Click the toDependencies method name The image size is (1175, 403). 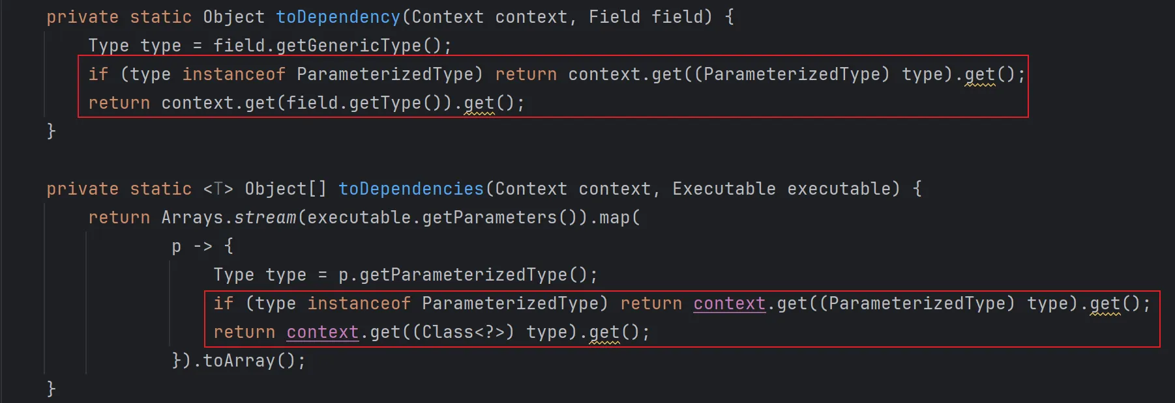click(411, 189)
